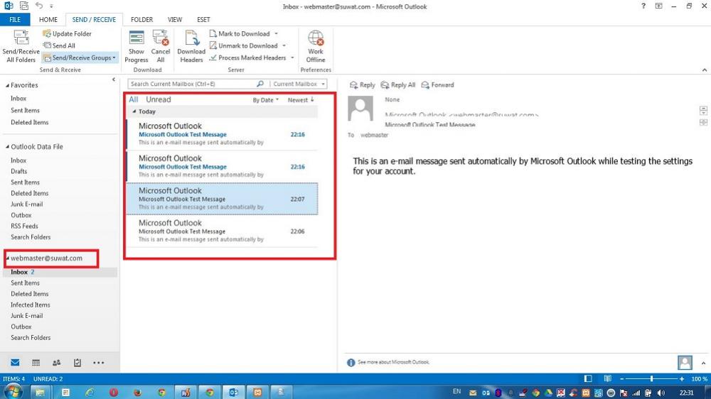711x399 pixels.
Task: Switch to the FOLDER tab
Action: point(141,19)
